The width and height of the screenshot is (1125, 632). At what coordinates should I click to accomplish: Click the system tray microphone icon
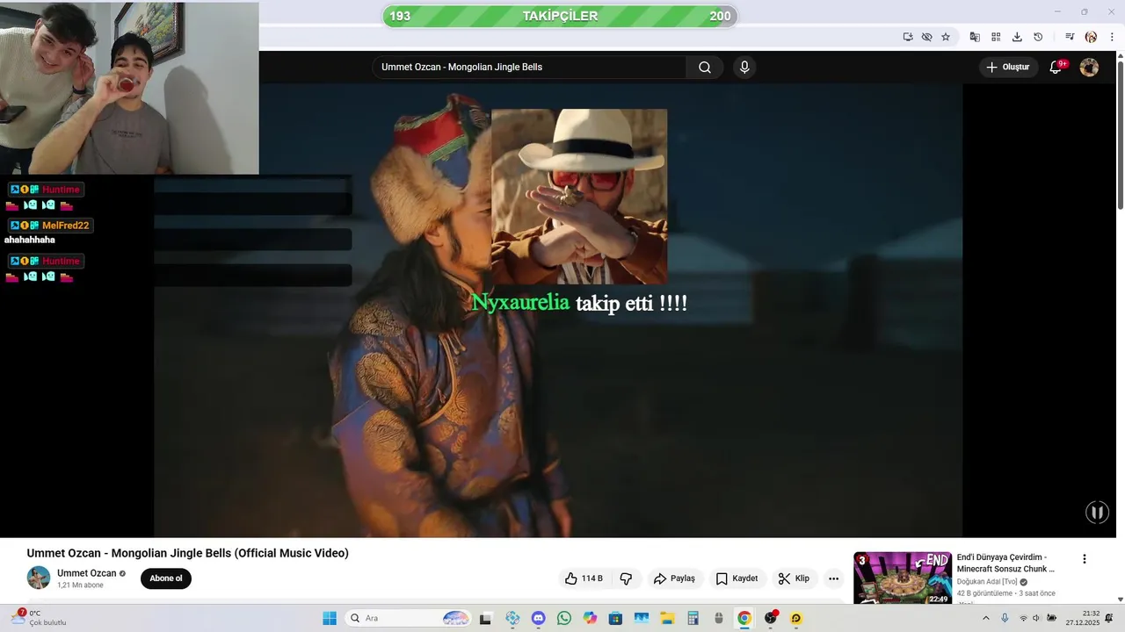tap(1005, 618)
